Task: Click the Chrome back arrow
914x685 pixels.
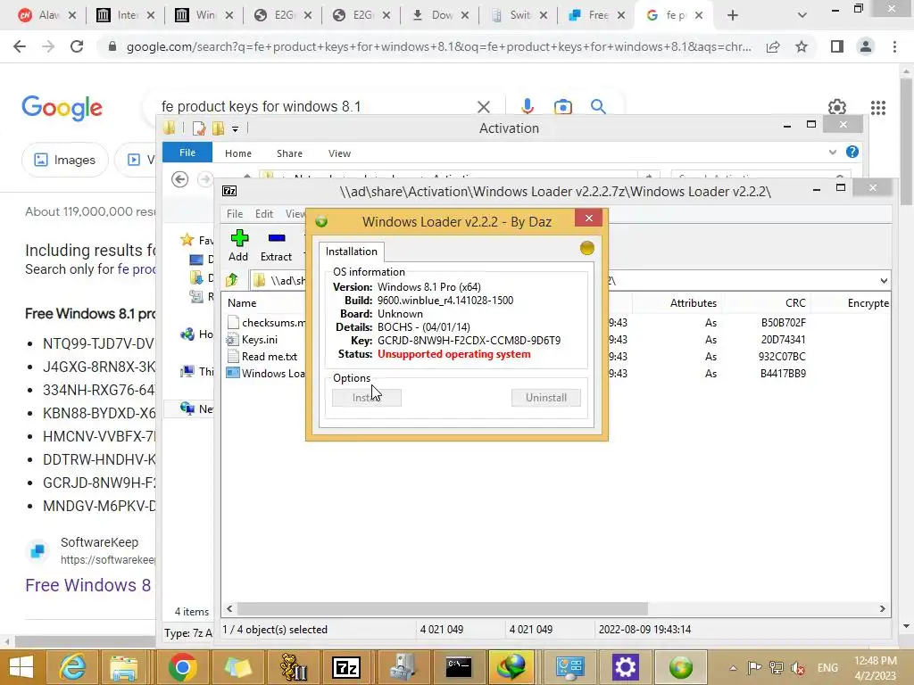Action: click(x=20, y=46)
